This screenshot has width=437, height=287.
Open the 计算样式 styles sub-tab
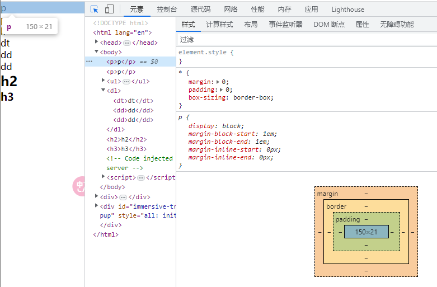[219, 25]
